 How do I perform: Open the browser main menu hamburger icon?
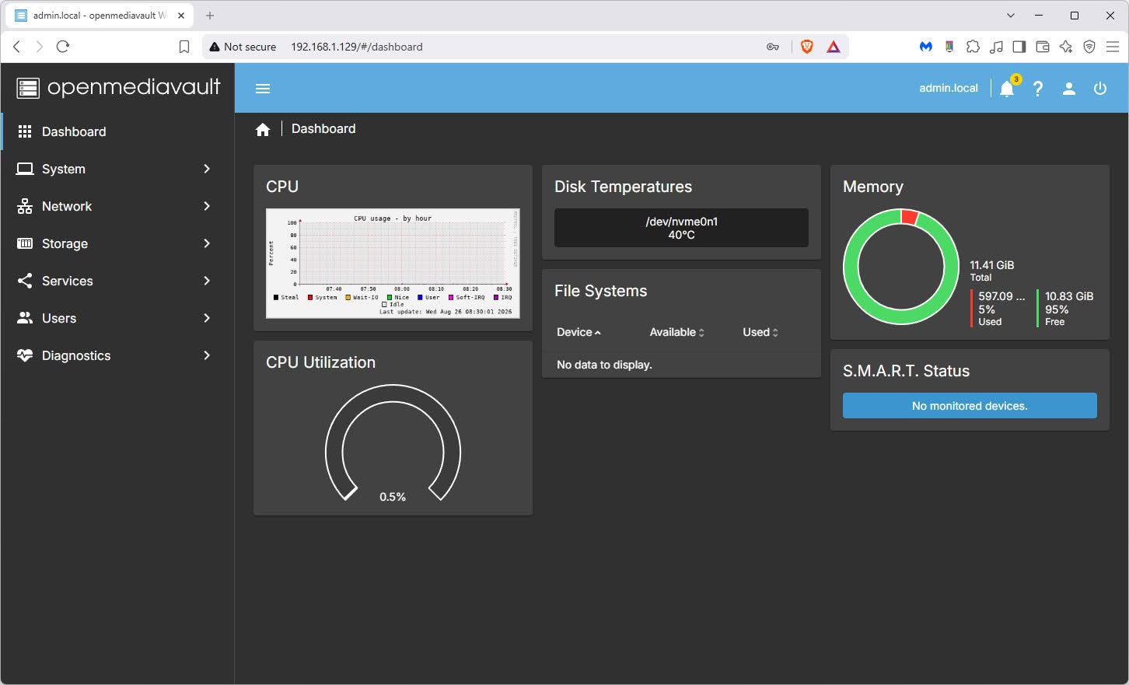pyautogui.click(x=1113, y=47)
